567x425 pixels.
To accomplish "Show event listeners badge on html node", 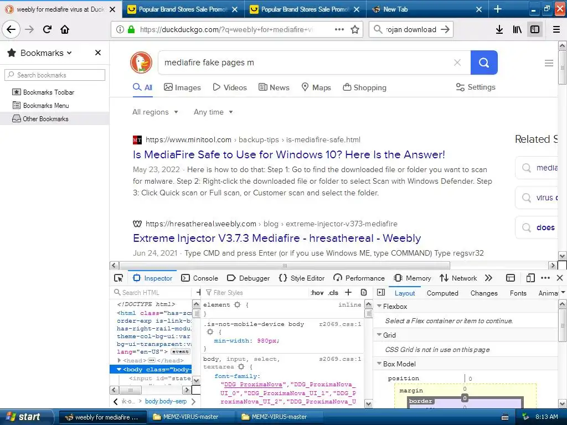I will 180,351.
